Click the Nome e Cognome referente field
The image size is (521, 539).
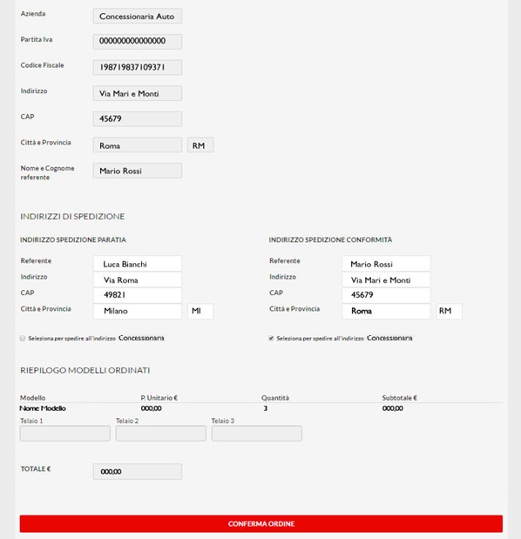pos(137,171)
